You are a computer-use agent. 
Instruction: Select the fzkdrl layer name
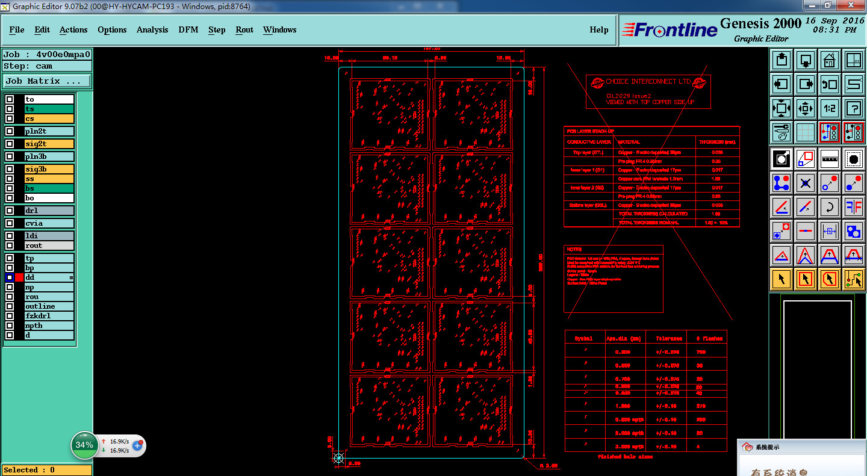point(49,316)
